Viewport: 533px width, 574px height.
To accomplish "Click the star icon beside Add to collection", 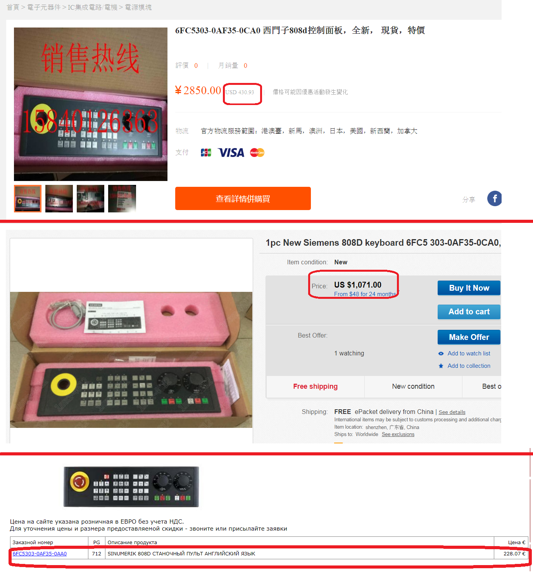I will click(x=441, y=366).
